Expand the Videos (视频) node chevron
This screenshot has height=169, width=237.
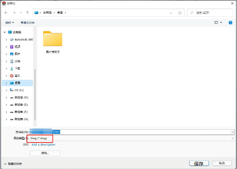6,47
